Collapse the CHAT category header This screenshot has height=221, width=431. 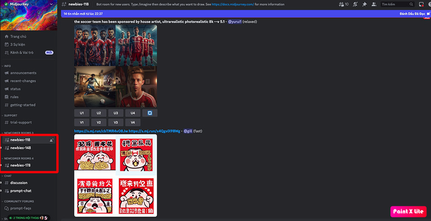coord(6,176)
